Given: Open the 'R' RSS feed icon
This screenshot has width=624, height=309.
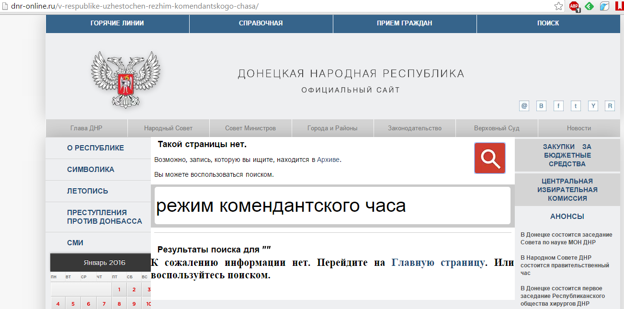Looking at the screenshot, I should 610,106.
